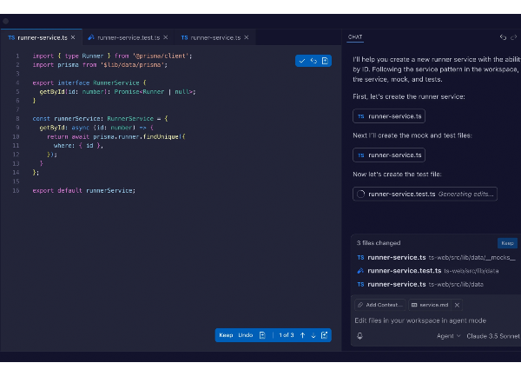Click the undo arrow in the editor's top overlay

pyautogui.click(x=313, y=61)
